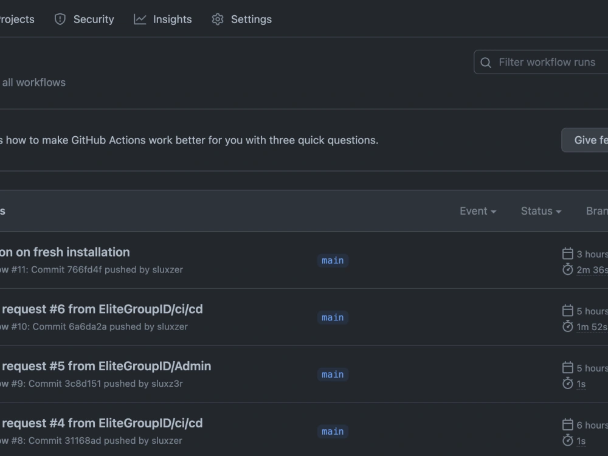Click the Insights graph icon

coord(140,19)
